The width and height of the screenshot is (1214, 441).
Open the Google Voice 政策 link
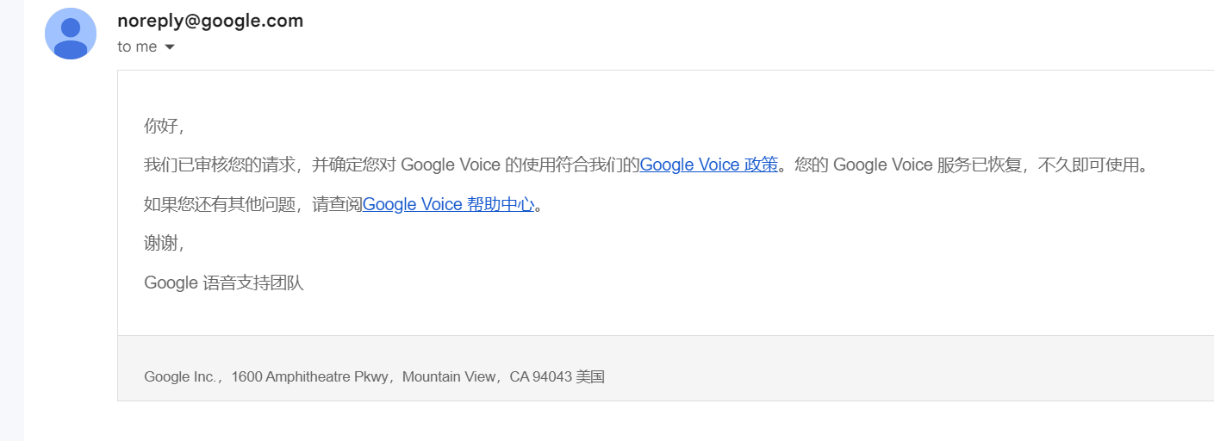coord(708,165)
